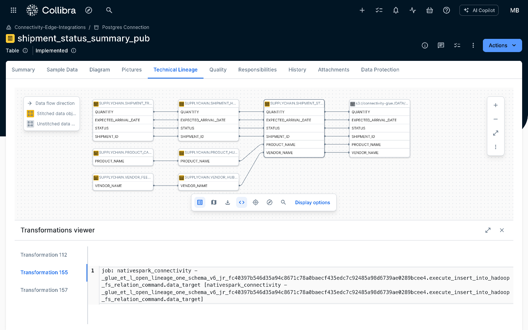Zoom in on the lineage diagram

tap(495, 105)
